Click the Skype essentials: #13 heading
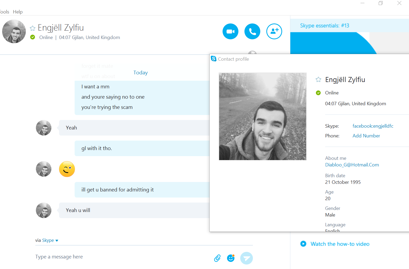The height and width of the screenshot is (269, 409). (325, 26)
